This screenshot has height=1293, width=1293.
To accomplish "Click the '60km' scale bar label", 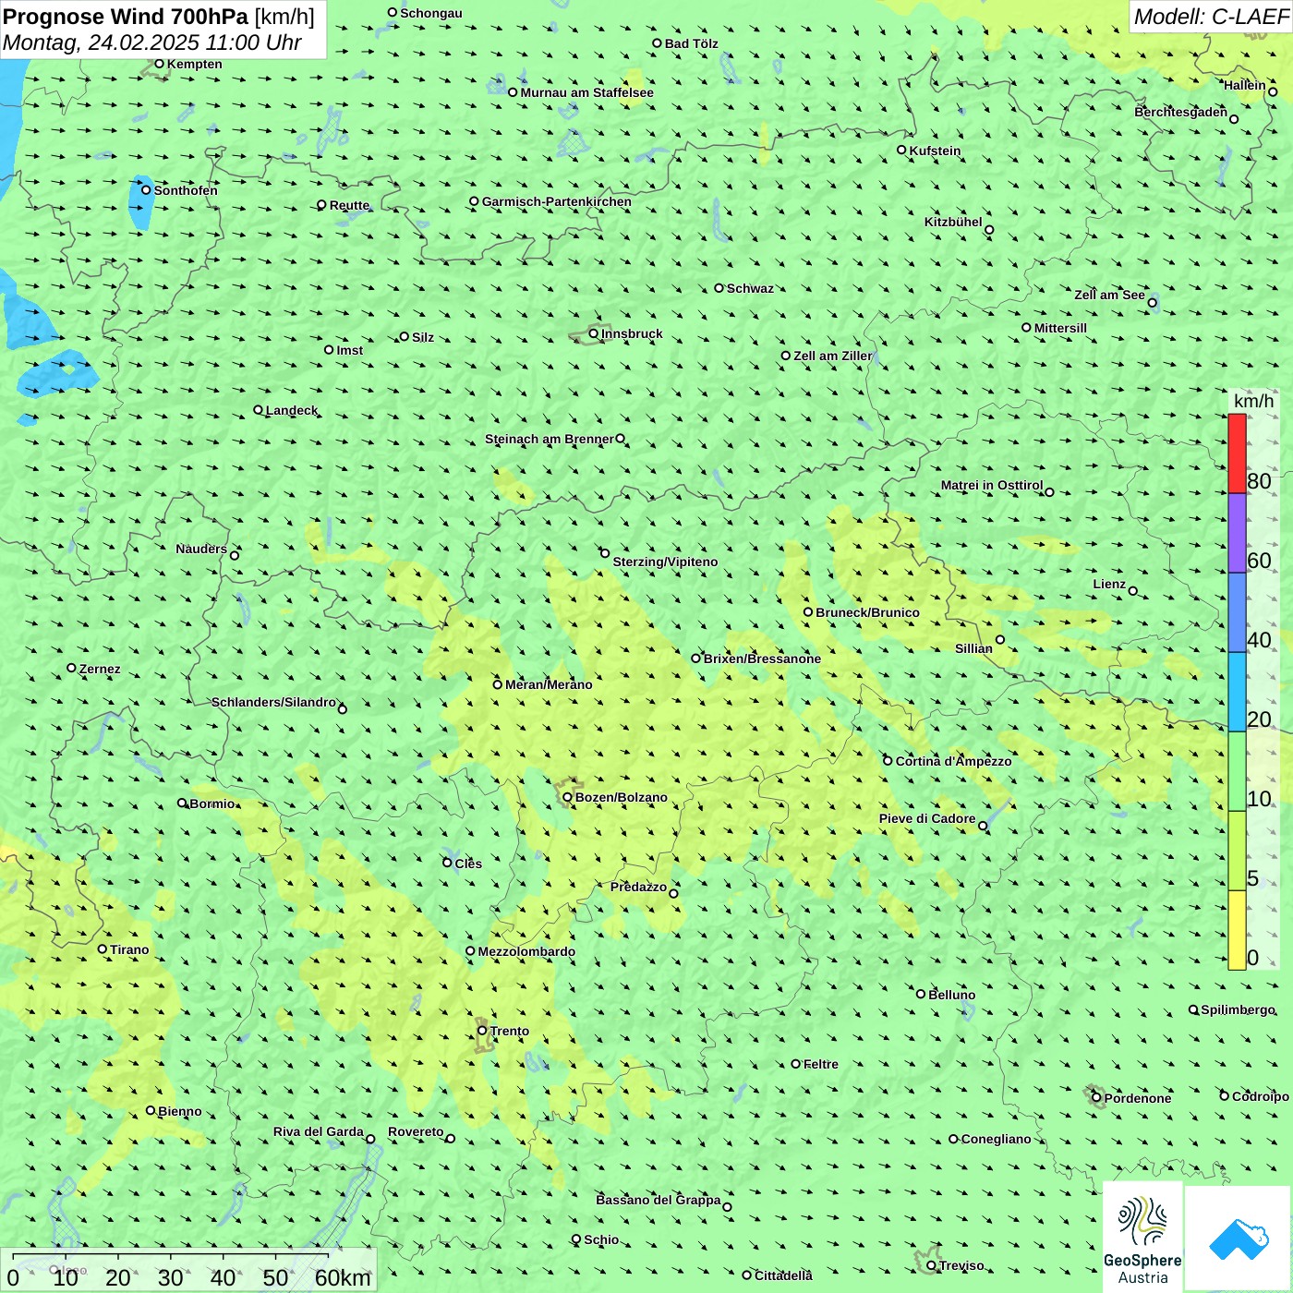I will click(x=343, y=1278).
